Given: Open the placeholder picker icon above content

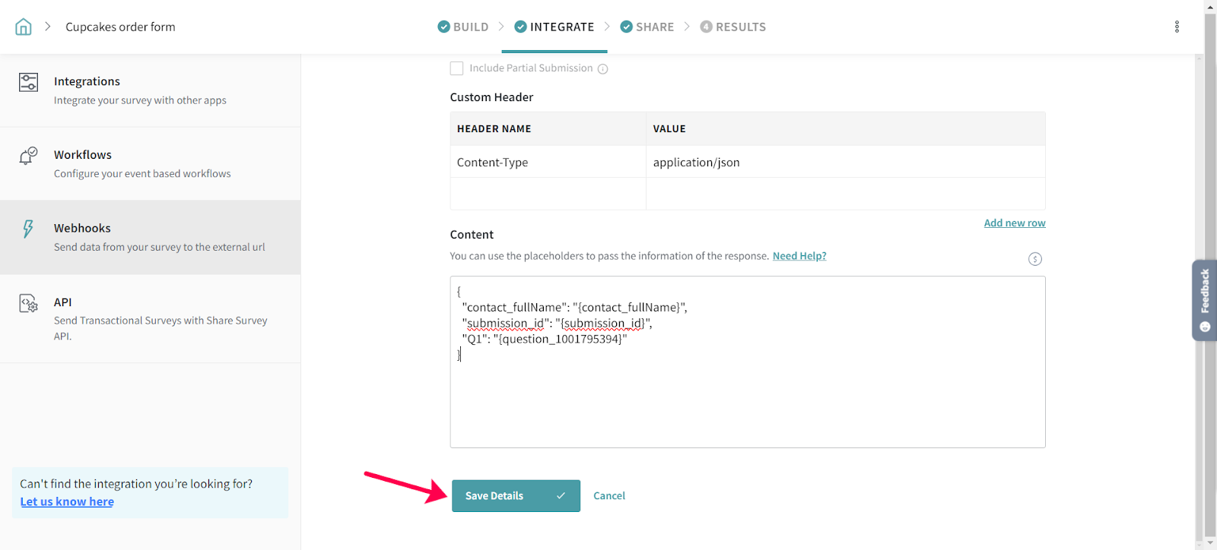Looking at the screenshot, I should point(1034,259).
